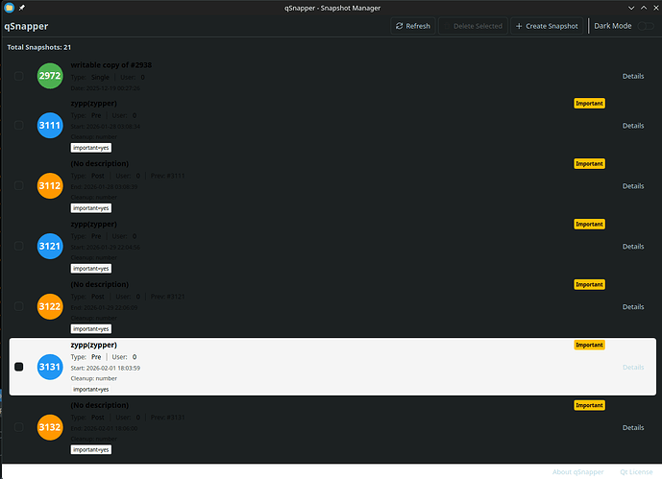Click the orange 3122 snapshot circle
This screenshot has width=662, height=479.
click(x=50, y=307)
